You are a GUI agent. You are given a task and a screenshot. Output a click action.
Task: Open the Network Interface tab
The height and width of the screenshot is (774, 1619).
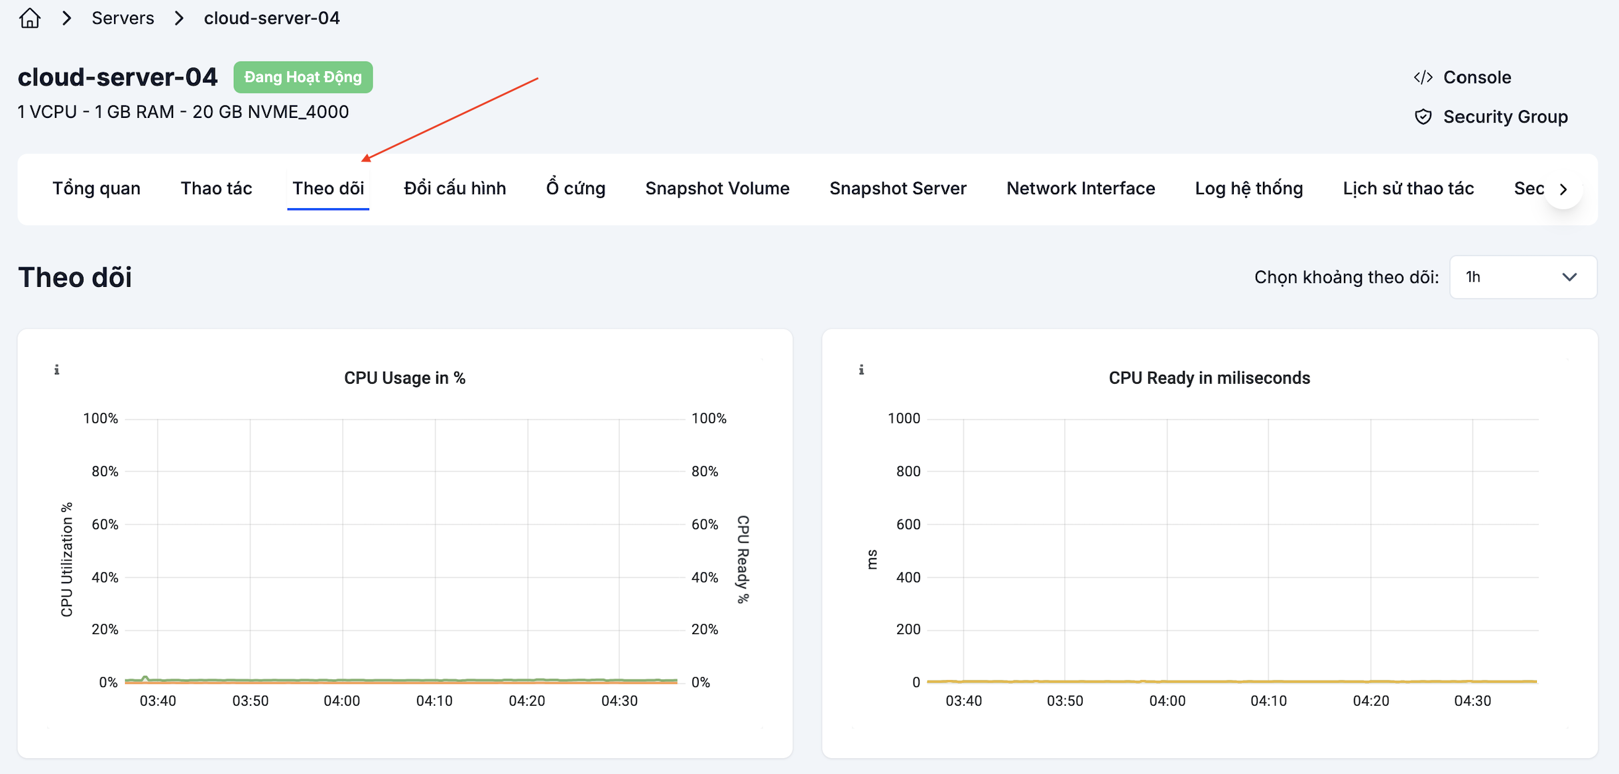[x=1081, y=189]
